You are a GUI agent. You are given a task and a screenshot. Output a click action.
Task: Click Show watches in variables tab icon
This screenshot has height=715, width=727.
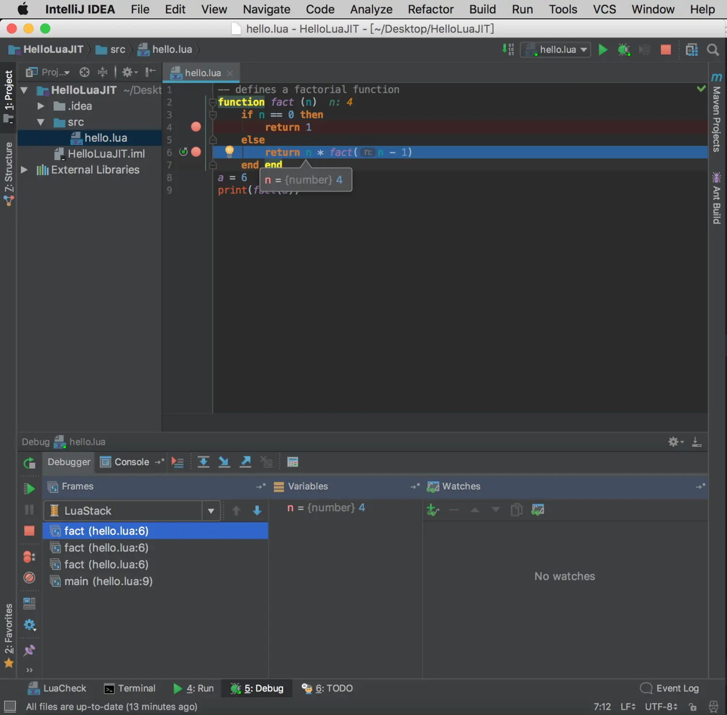point(538,510)
